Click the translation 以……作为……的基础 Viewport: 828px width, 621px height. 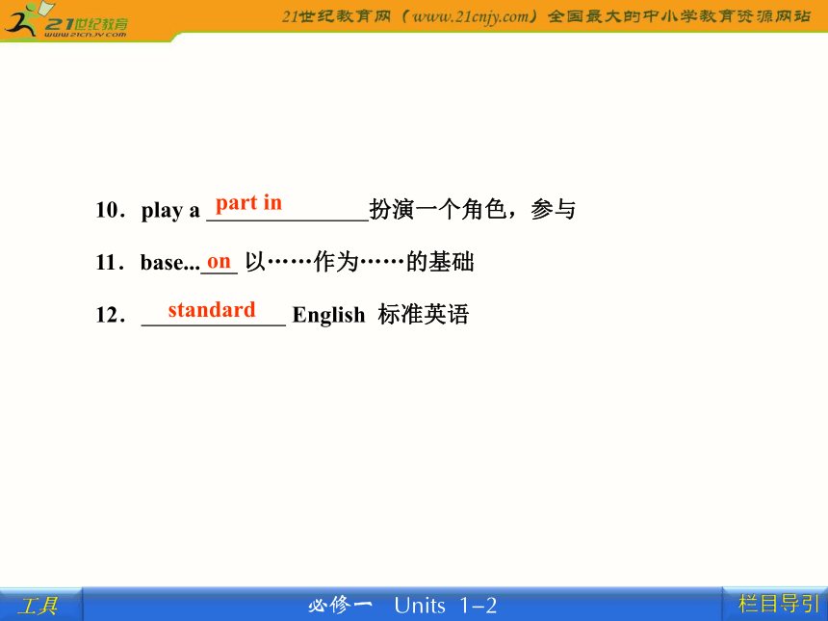(x=360, y=262)
